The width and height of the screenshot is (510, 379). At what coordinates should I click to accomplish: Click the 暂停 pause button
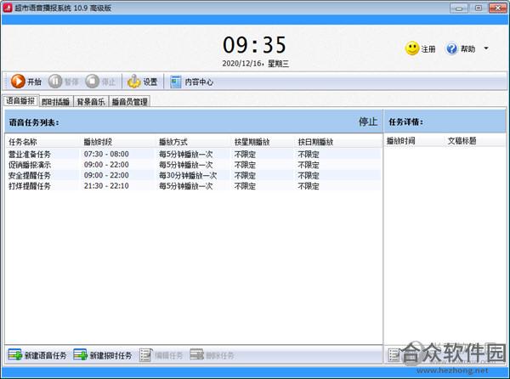coord(64,82)
